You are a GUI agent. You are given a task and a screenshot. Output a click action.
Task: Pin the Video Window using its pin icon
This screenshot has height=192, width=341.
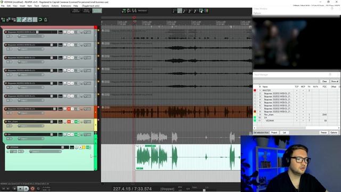coord(332,9)
